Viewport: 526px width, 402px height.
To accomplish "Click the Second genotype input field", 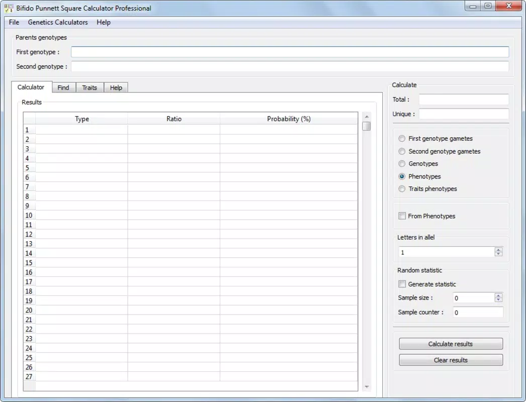I will tap(290, 66).
